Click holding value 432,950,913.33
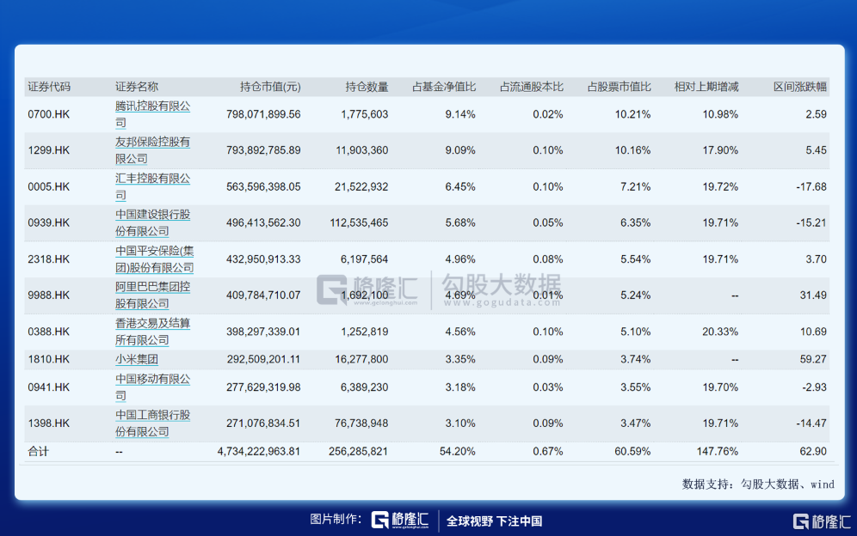 pyautogui.click(x=263, y=259)
